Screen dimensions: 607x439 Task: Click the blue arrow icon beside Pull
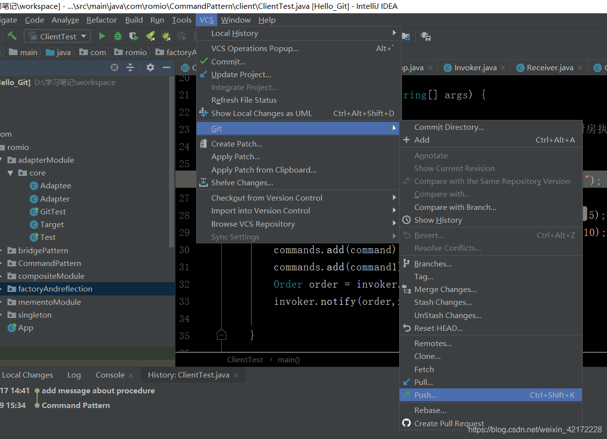(x=406, y=382)
